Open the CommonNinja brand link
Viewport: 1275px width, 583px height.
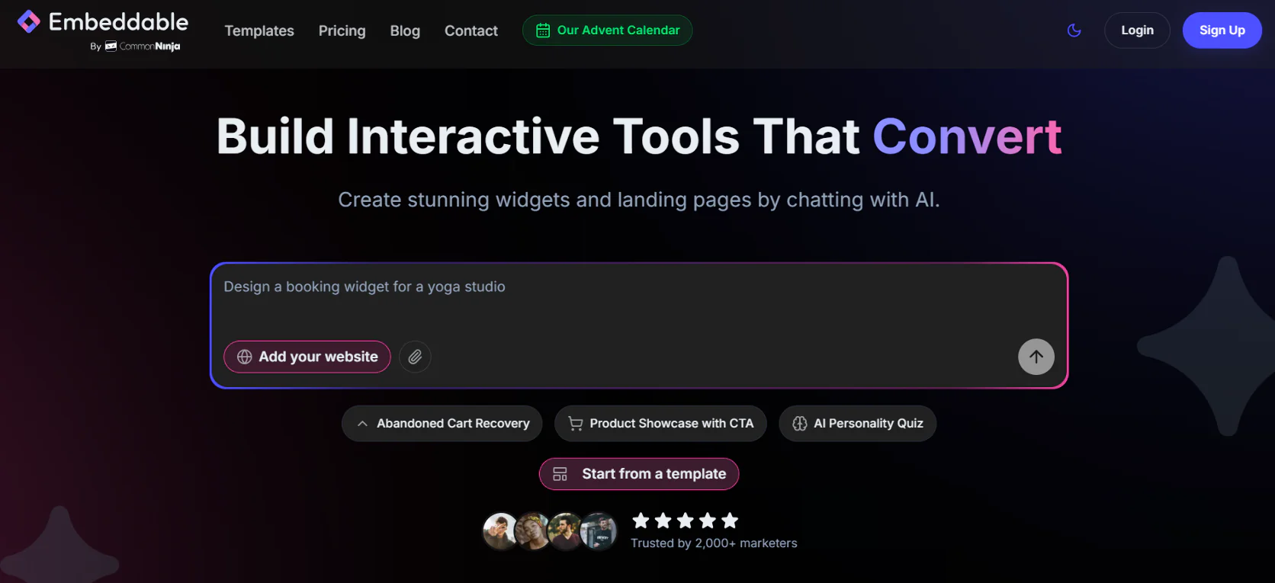[x=149, y=46]
